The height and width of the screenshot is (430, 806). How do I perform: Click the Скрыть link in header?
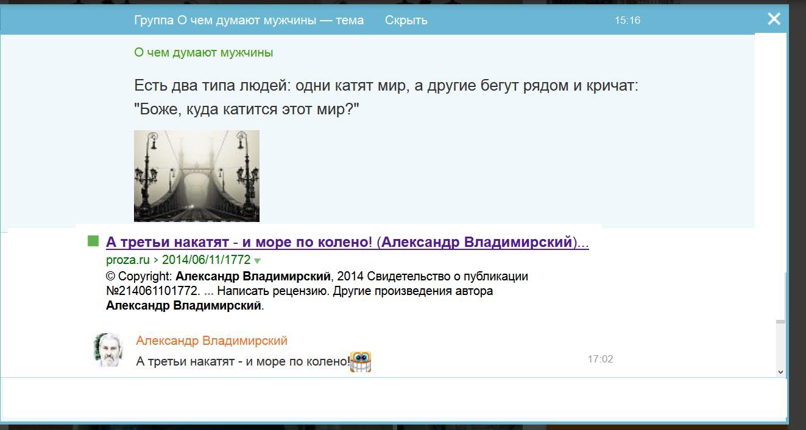(x=406, y=20)
